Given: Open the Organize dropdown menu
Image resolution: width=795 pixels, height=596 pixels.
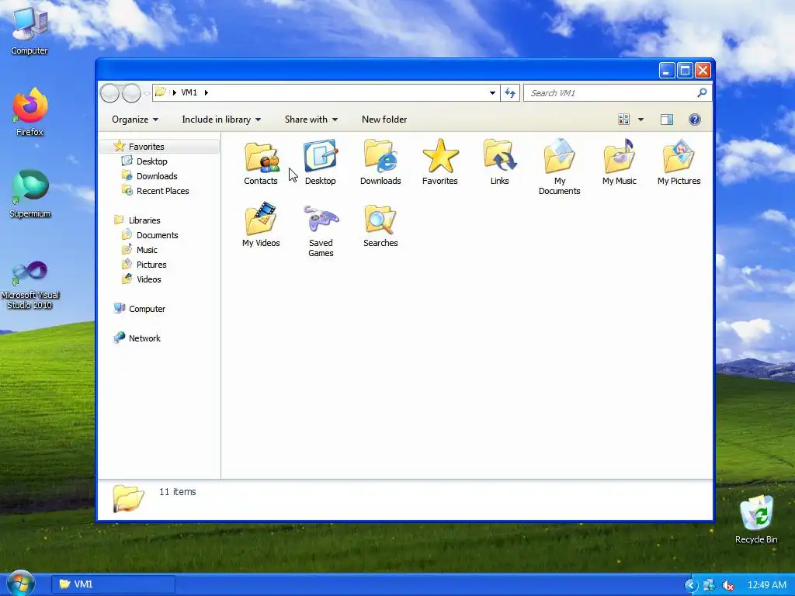Looking at the screenshot, I should point(135,120).
